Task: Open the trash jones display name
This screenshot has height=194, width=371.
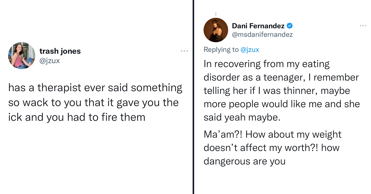Action: tap(60, 51)
